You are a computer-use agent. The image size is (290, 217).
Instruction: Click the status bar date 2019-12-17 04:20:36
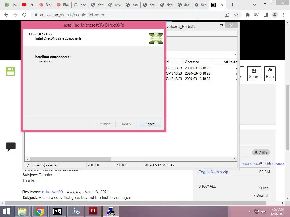pos(159,165)
